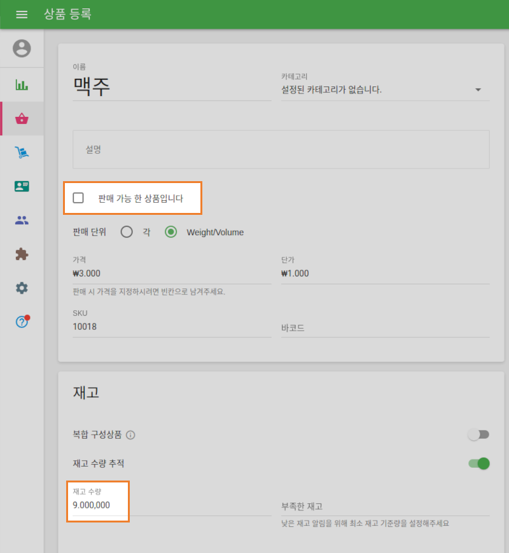Disable the 재고 수량 추적 toggle
The height and width of the screenshot is (553, 509).
coord(478,463)
